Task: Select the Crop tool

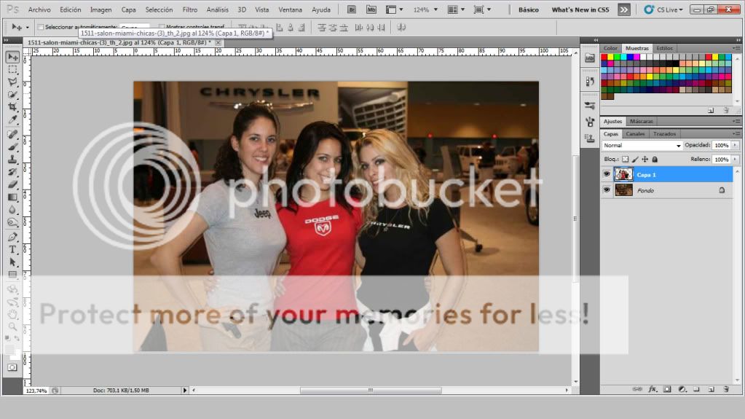Action: pos(13,107)
